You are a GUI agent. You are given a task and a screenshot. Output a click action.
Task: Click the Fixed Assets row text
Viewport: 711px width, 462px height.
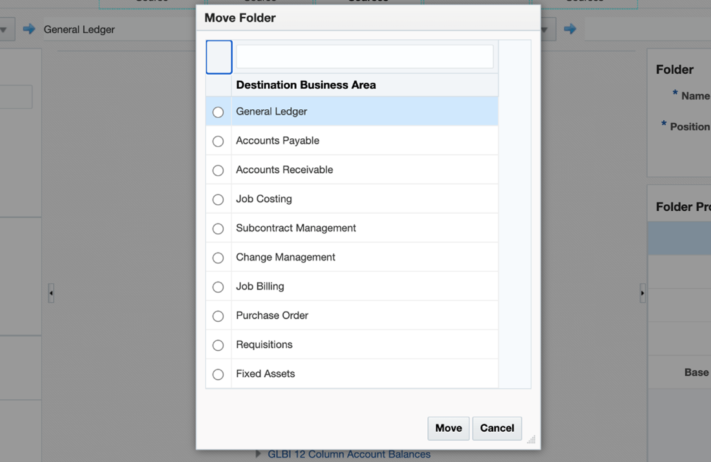(x=265, y=373)
